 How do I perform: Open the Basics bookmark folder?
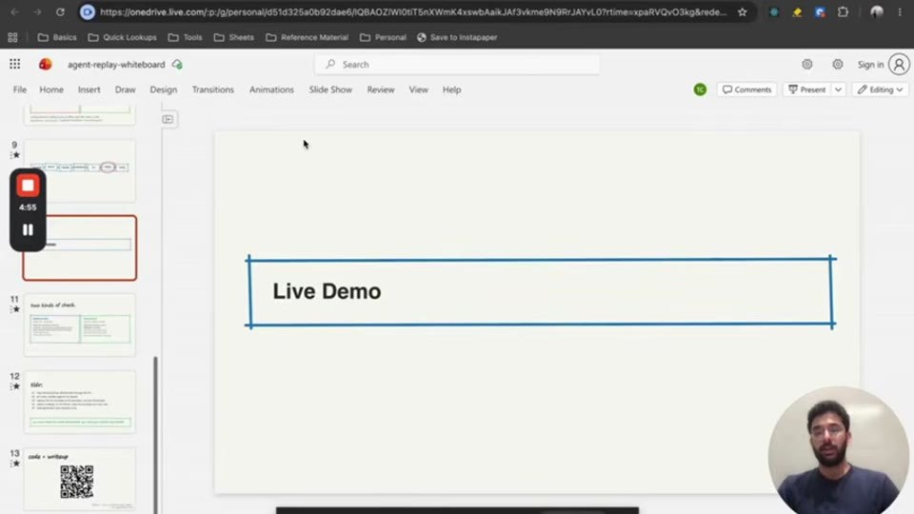[x=57, y=37]
